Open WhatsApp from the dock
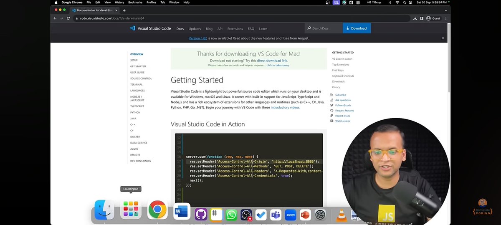 coord(231,215)
